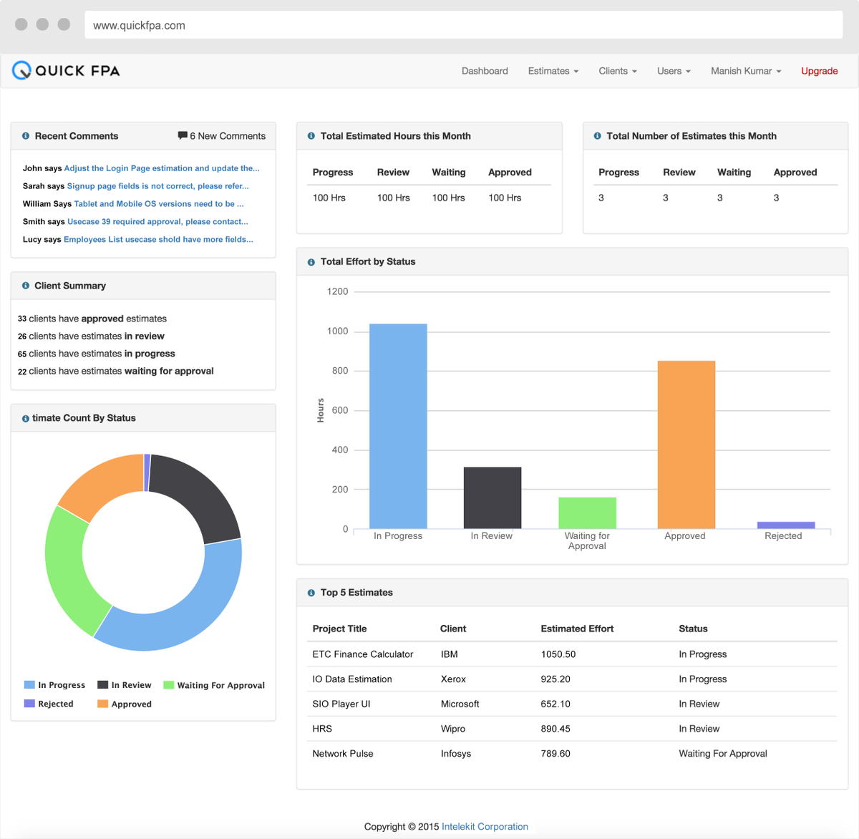The image size is (859, 839).
Task: Click the Quick FPA logo
Action: point(65,70)
